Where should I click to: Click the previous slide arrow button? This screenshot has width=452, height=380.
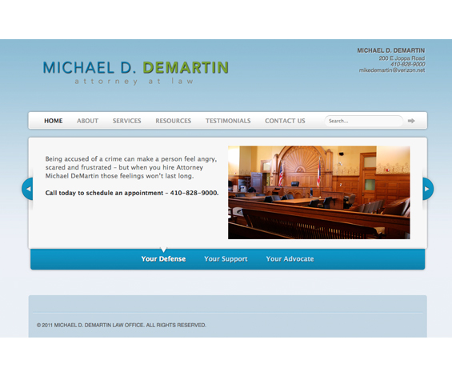(28, 189)
